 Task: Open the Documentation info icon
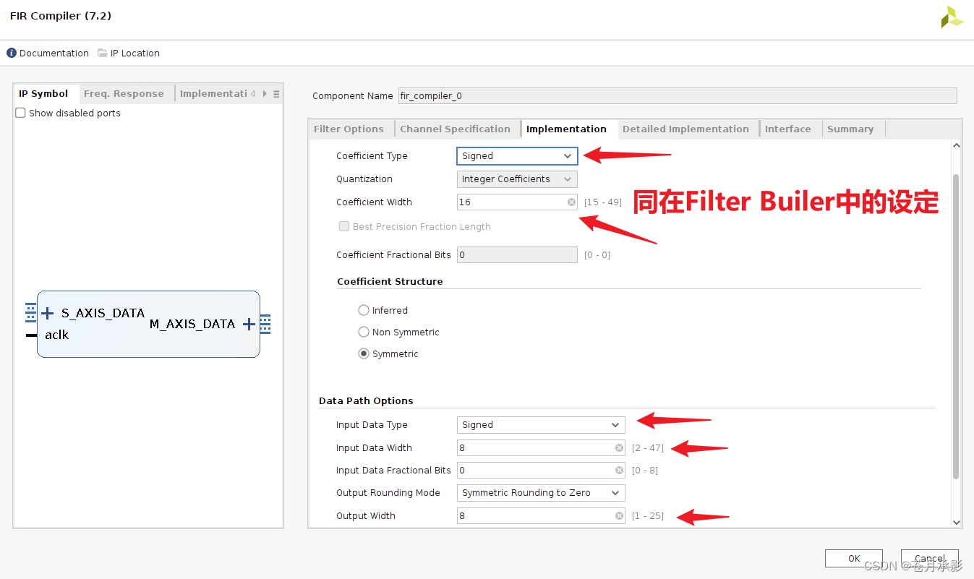click(x=12, y=53)
